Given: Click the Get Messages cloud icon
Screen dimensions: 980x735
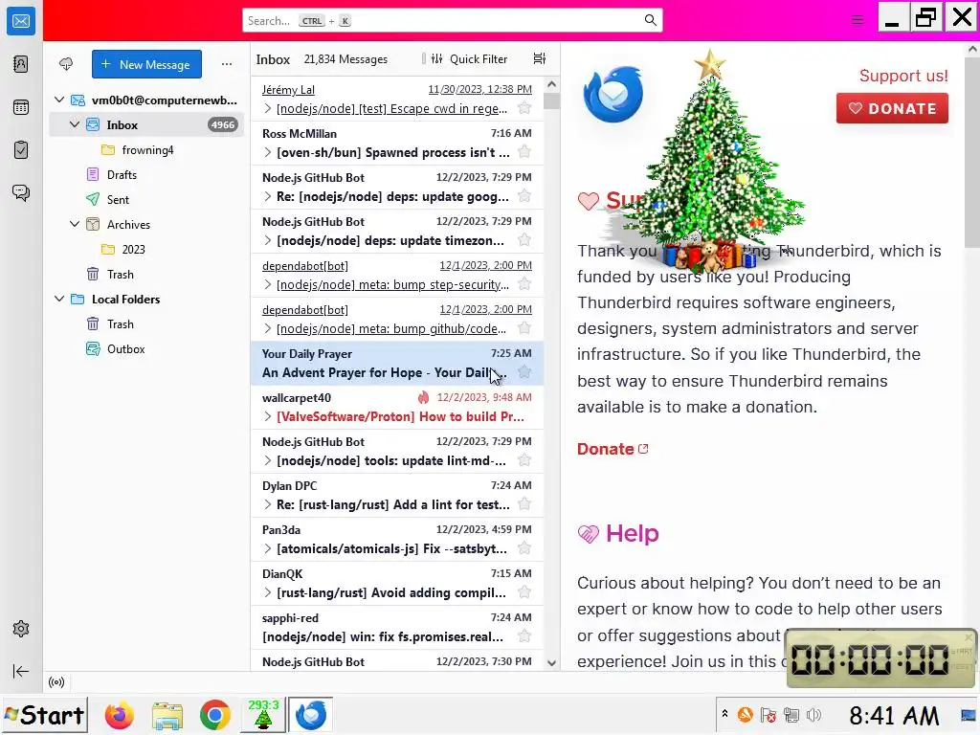Looking at the screenshot, I should click(66, 64).
